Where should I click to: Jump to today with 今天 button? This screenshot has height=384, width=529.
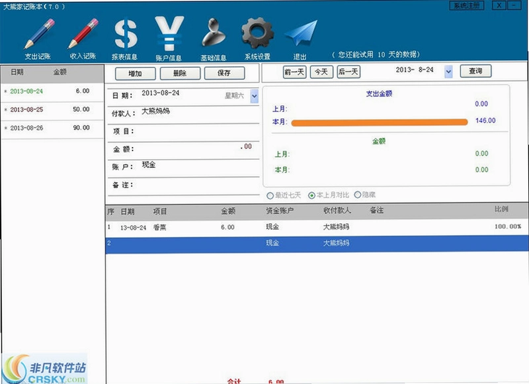(321, 72)
